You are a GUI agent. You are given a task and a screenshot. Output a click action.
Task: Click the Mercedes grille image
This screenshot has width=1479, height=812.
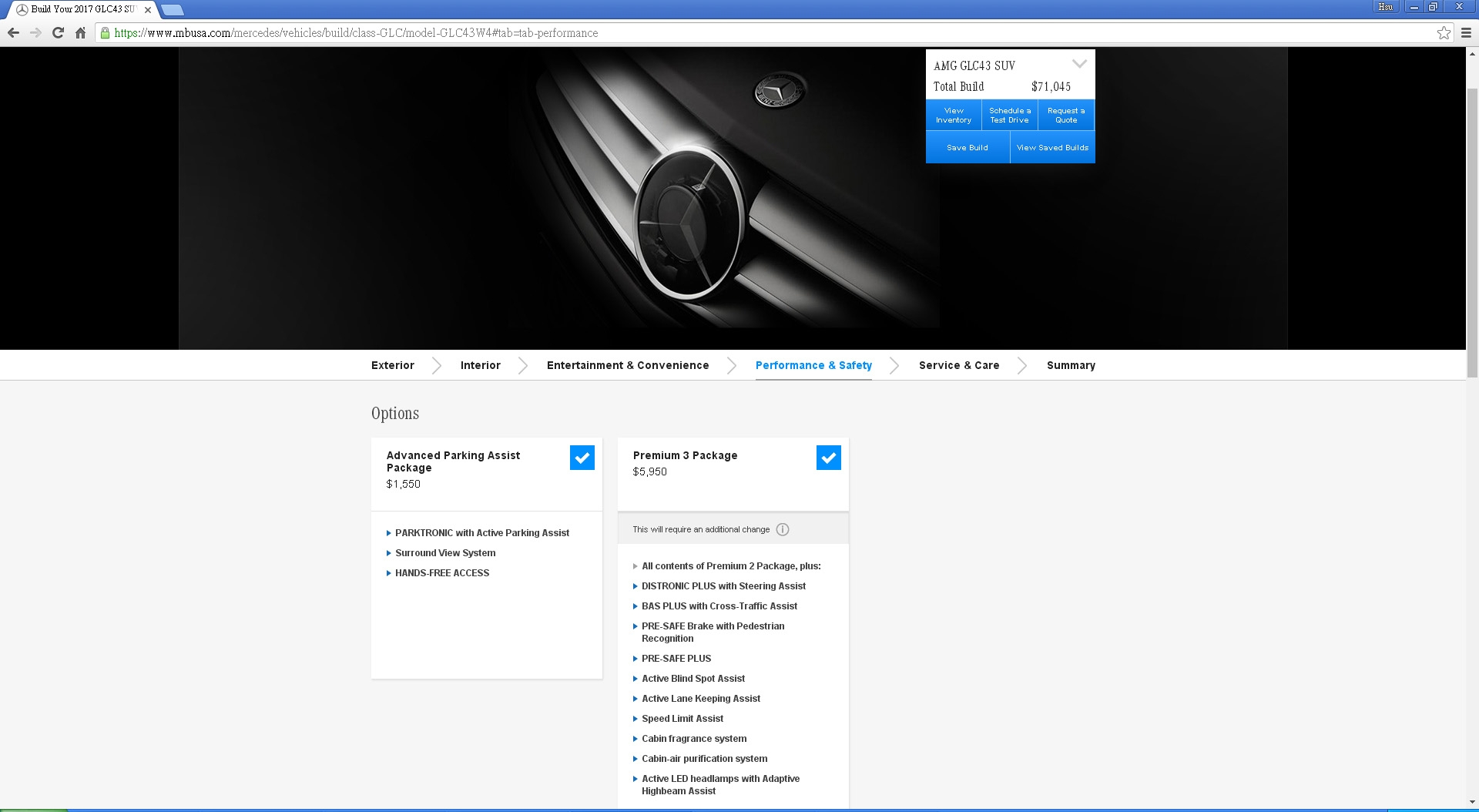[x=733, y=198]
